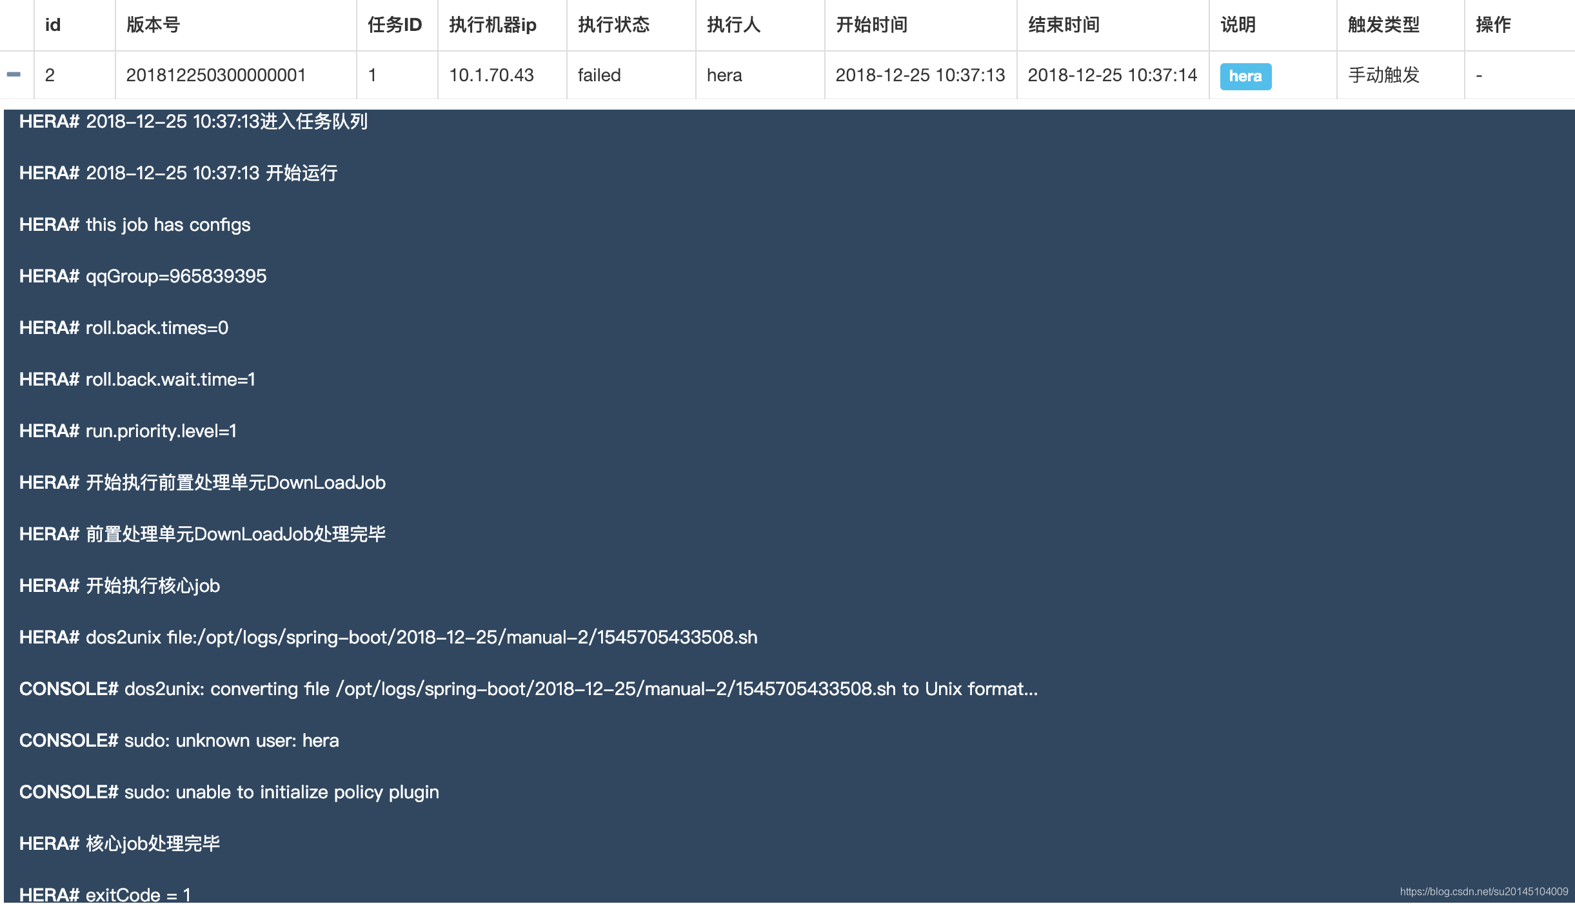Click the blue hera badge
The width and height of the screenshot is (1575, 904).
[x=1245, y=76]
